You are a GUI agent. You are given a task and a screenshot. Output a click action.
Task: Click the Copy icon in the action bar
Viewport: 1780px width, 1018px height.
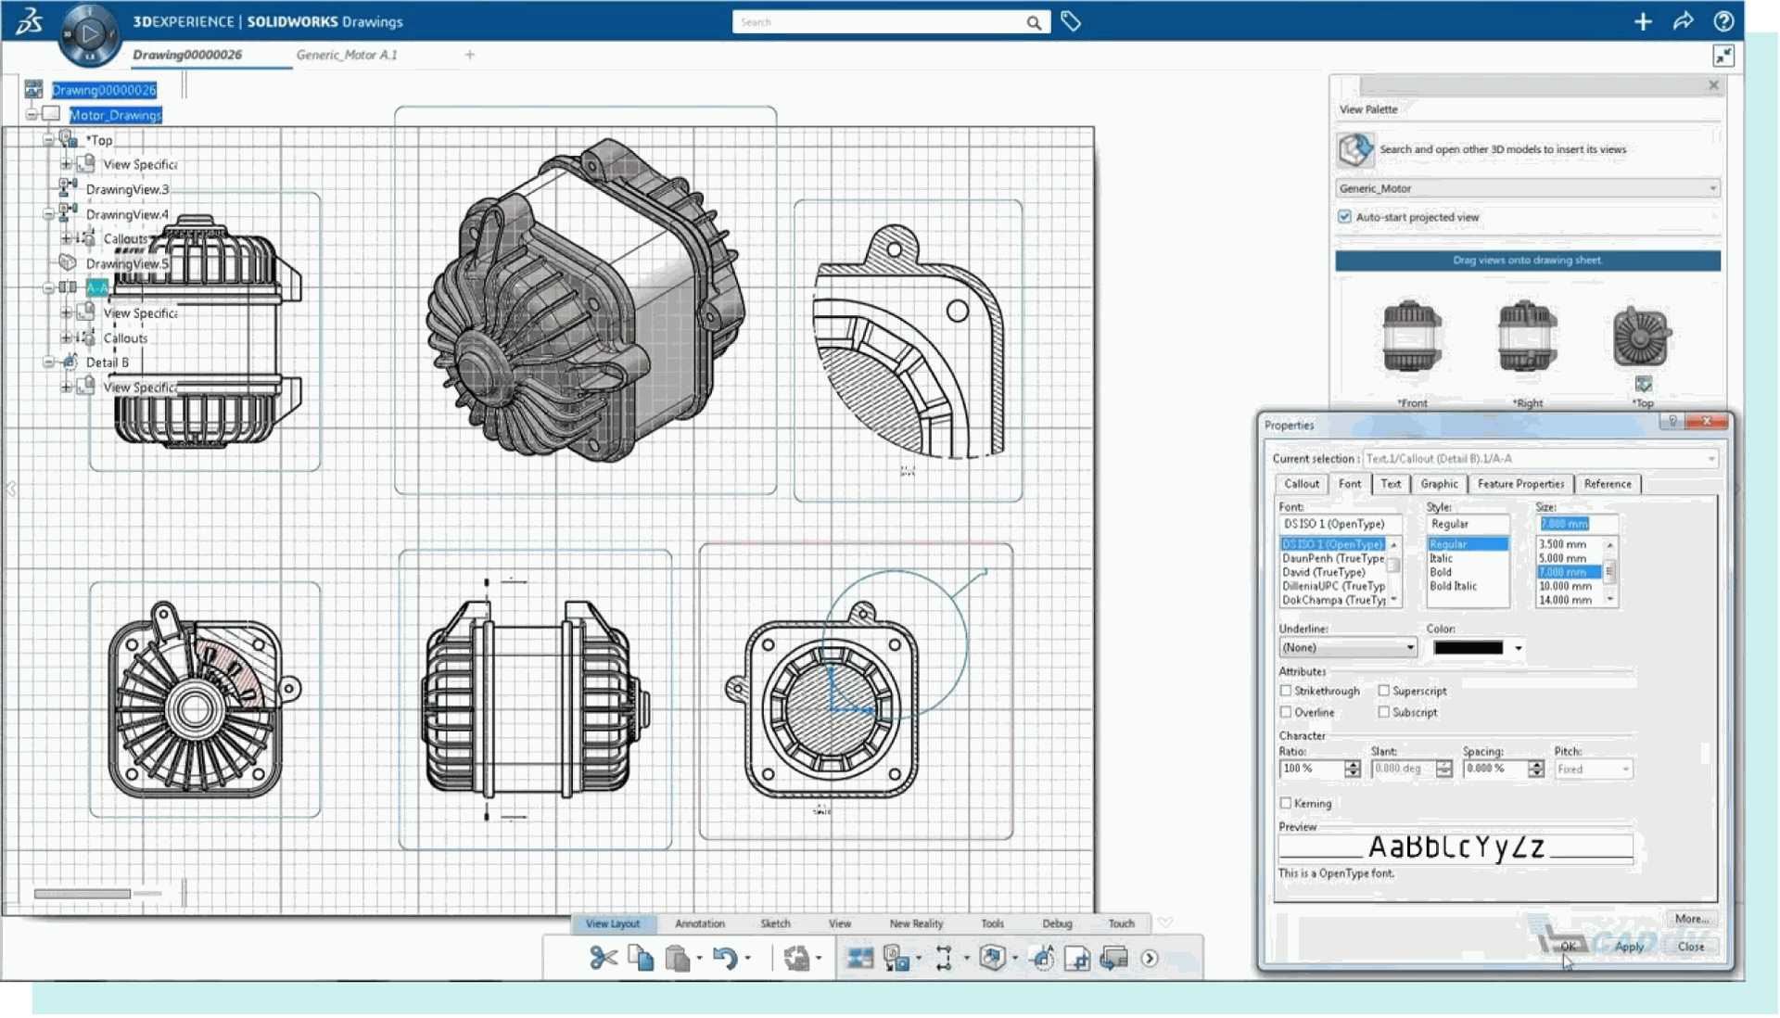[642, 960]
